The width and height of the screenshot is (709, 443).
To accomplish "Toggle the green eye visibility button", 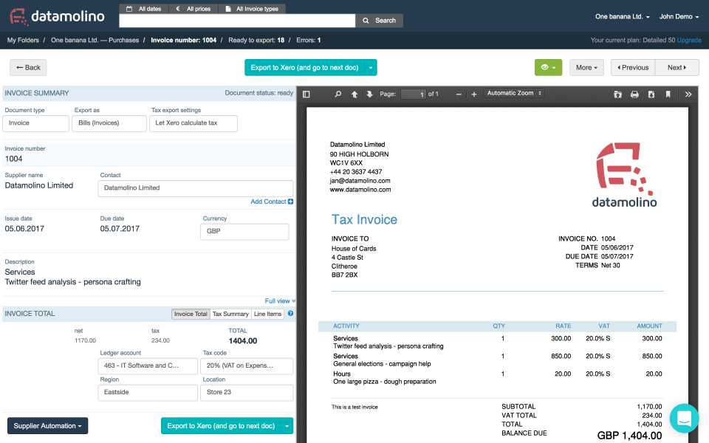I will pyautogui.click(x=548, y=67).
